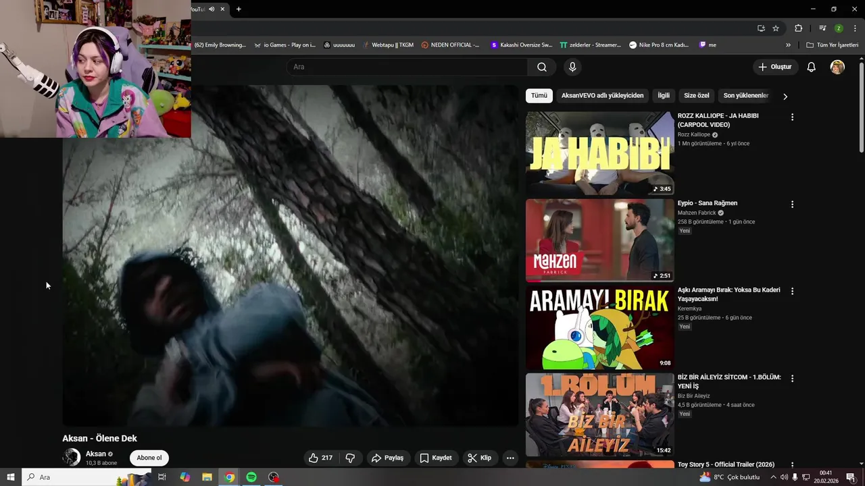
Task: Click the Kaydet save button
Action: tap(436, 458)
